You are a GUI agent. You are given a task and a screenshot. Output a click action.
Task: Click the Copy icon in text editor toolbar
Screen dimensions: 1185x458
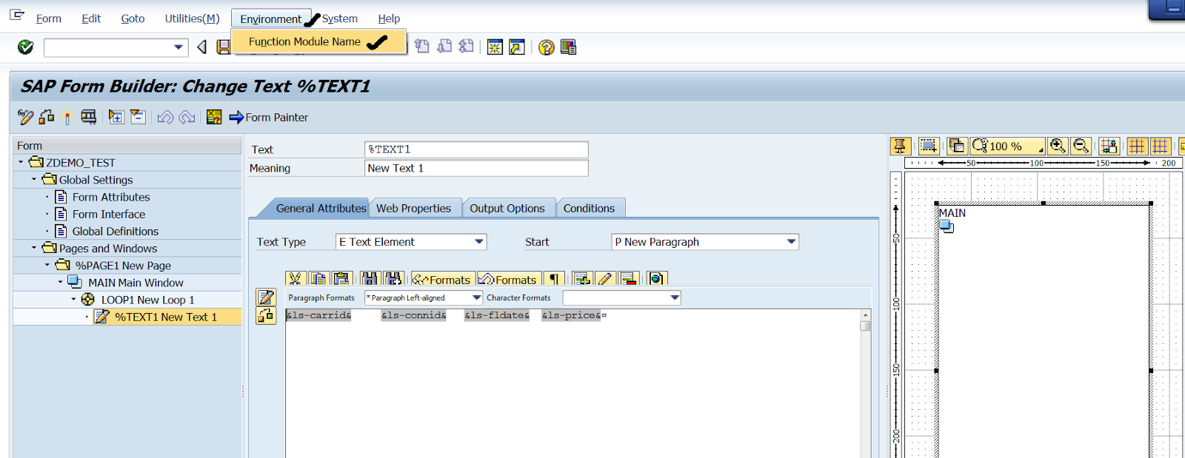click(318, 279)
